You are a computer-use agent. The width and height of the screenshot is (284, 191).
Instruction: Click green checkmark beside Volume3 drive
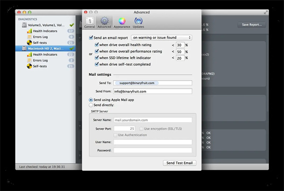pyautogui.click(x=72, y=25)
